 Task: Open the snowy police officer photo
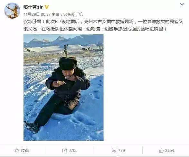pos(63,88)
